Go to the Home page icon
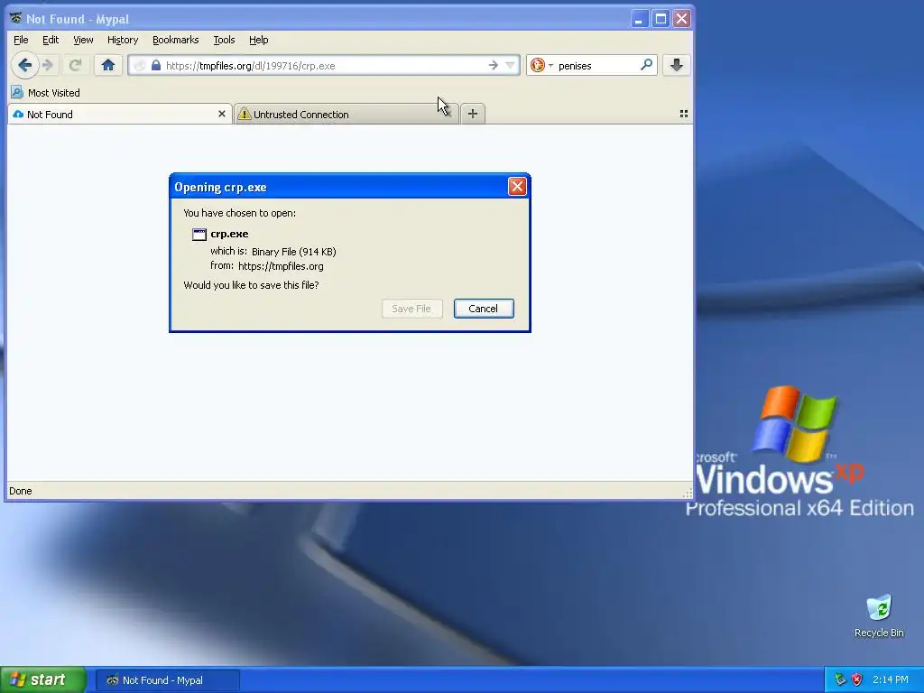Screen dimensions: 924x693 (108, 65)
